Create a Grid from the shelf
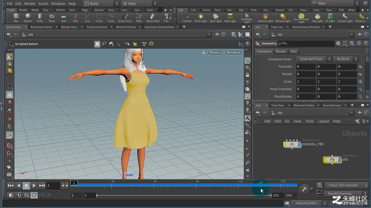The width and height of the screenshot is (371, 208). coord(63,18)
